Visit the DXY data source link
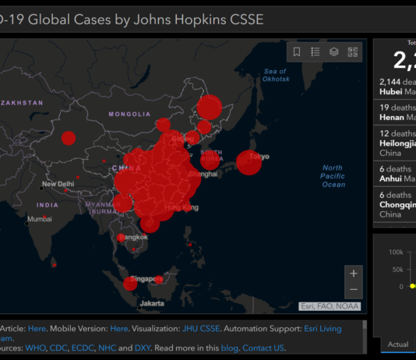The height and width of the screenshot is (360, 416). click(x=143, y=348)
